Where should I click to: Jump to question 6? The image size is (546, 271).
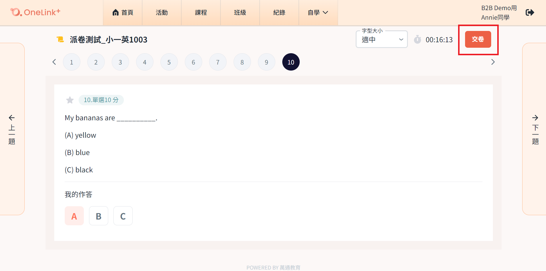coord(194,62)
